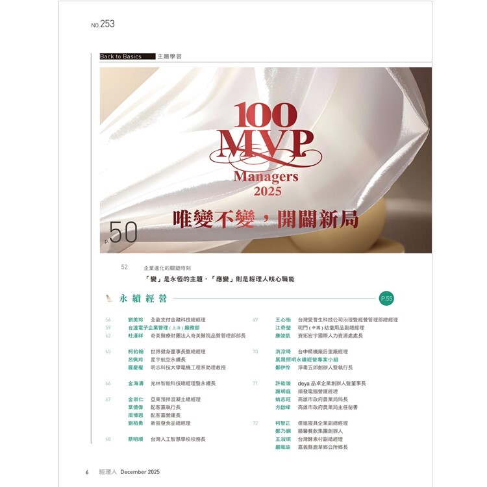Click '亞東預拌混凝土總經理'

175,399
